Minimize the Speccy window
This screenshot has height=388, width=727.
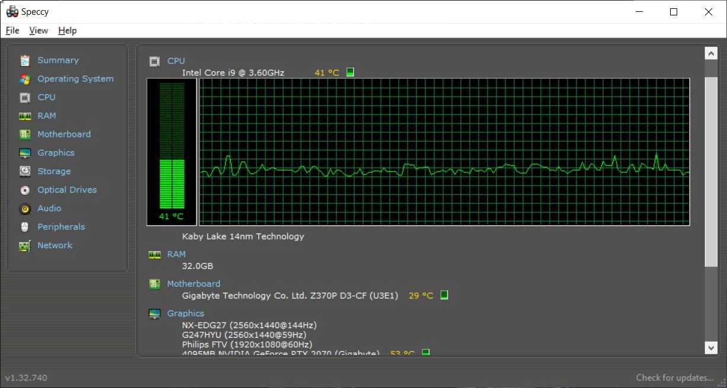[639, 12]
